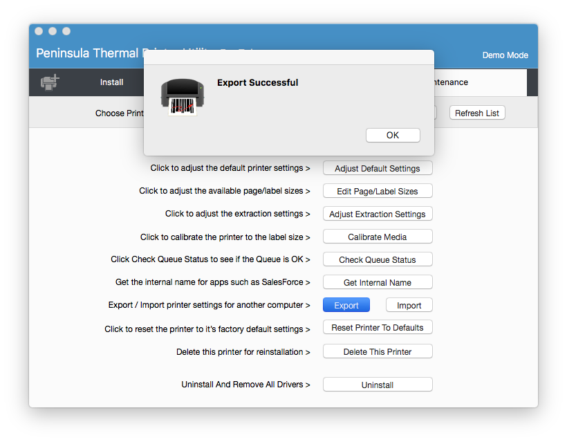This screenshot has width=567, height=442.
Task: Click Edit Page/Label Sizes button
Action: coord(378,191)
